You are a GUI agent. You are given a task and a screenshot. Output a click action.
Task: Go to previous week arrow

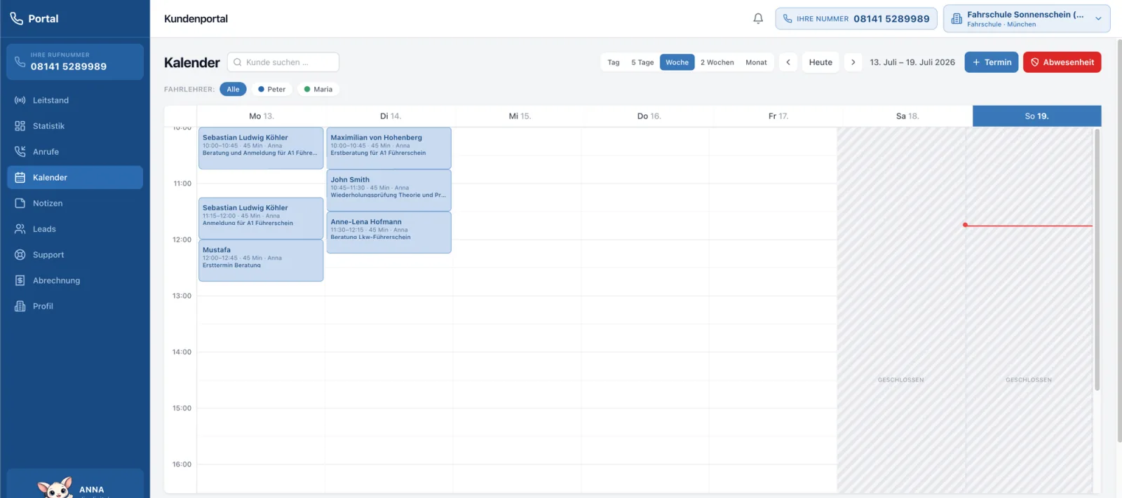coord(788,62)
